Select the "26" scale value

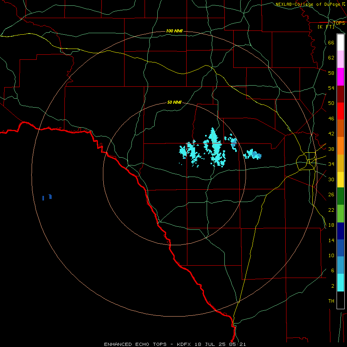331,195
